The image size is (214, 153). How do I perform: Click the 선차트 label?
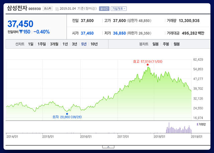20,44
